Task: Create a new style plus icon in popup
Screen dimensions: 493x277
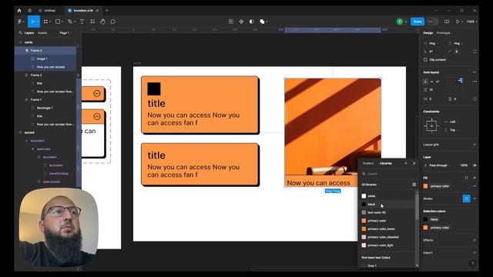Action: (406, 163)
